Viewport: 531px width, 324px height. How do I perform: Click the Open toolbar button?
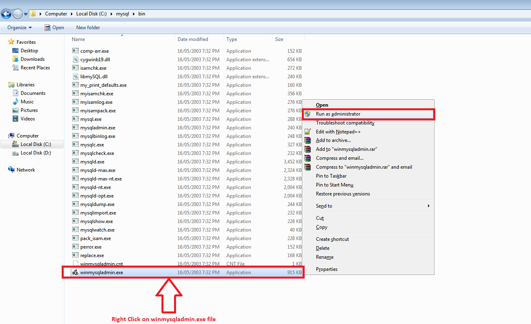[54, 28]
